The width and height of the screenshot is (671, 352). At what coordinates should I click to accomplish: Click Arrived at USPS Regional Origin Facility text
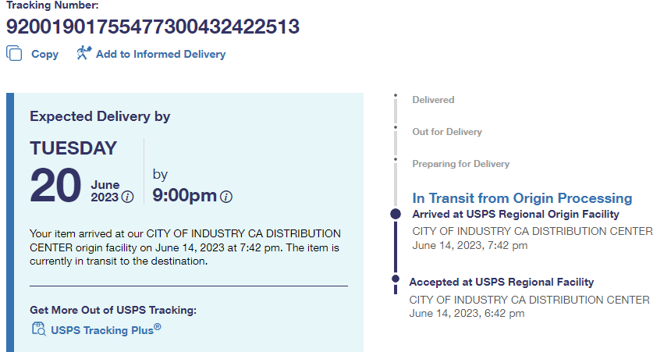click(515, 214)
